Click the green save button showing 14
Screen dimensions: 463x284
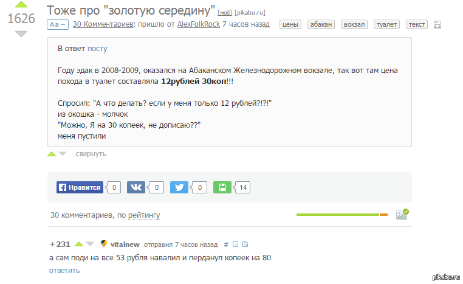[222, 188]
